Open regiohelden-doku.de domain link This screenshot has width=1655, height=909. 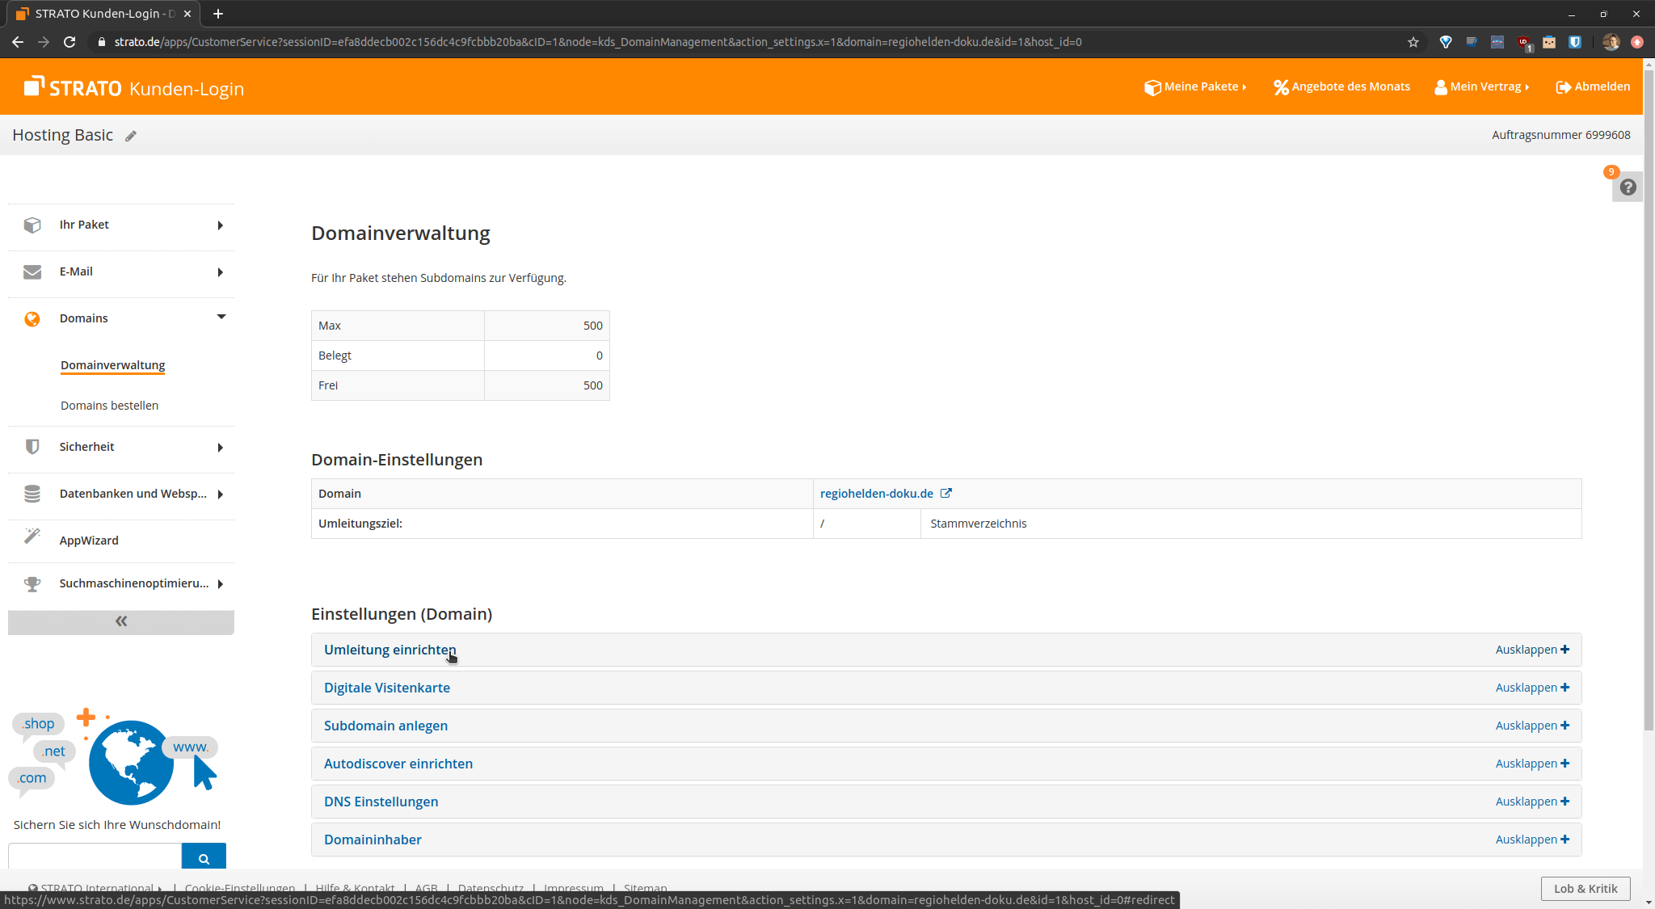click(877, 494)
